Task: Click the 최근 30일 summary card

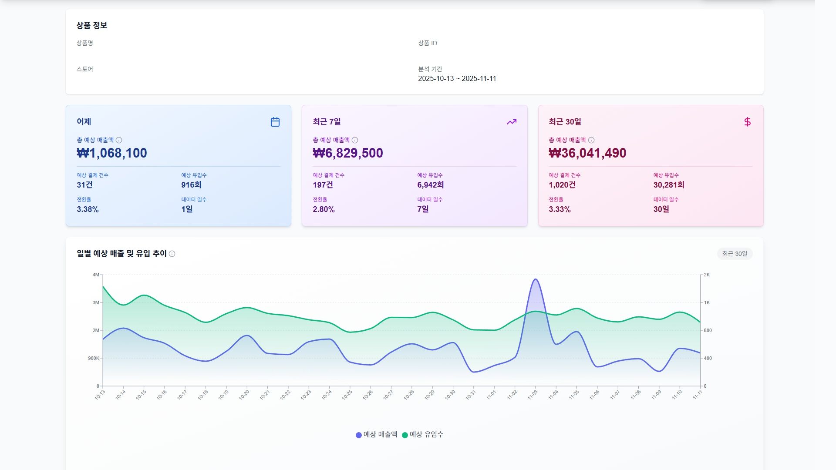Action: [650, 165]
